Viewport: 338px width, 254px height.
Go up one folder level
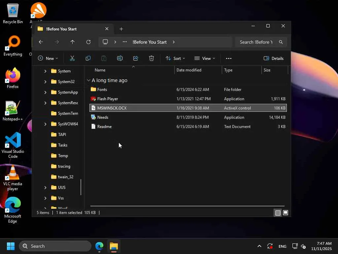point(72,42)
